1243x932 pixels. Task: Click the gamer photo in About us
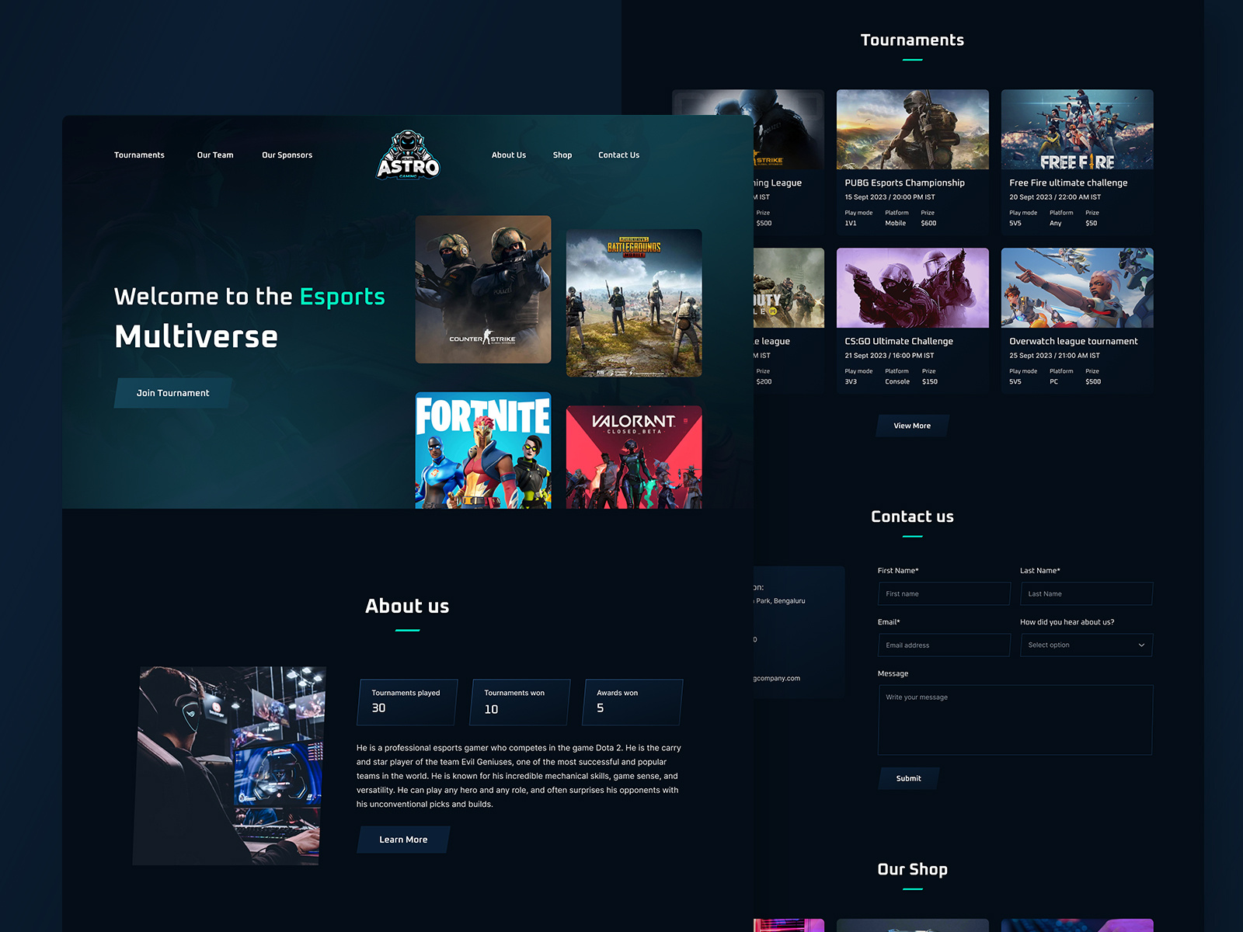click(x=230, y=766)
